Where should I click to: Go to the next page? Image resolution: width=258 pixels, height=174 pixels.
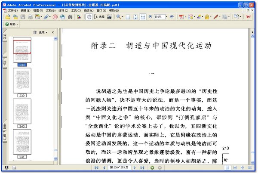[x=135, y=168]
